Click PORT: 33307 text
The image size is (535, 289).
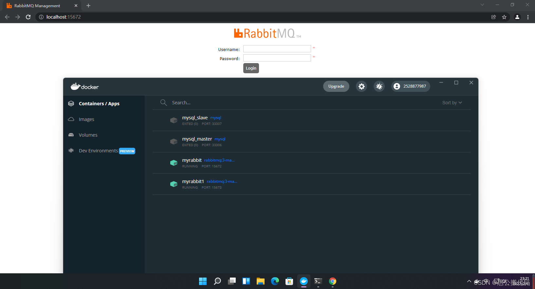click(x=212, y=124)
